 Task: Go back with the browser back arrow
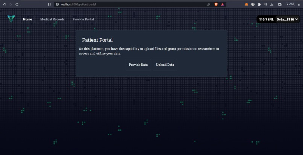coord(5,4)
